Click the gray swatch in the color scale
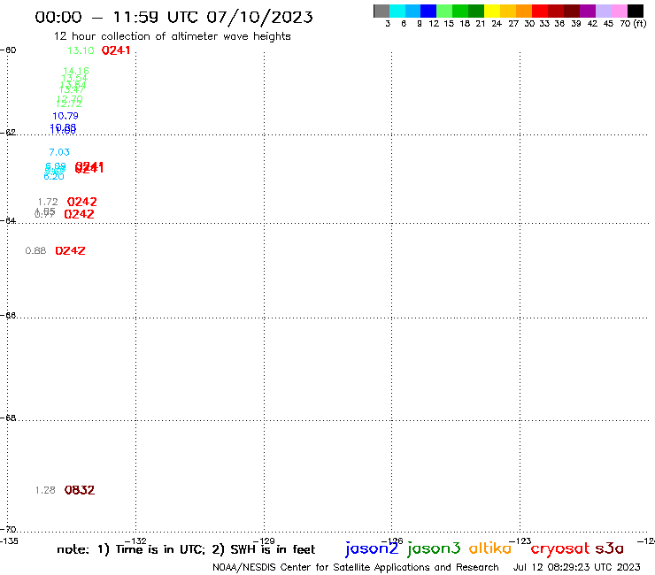This screenshot has width=655, height=575. tap(381, 11)
